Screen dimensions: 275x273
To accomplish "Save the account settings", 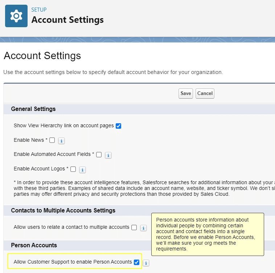I will 186,94.
